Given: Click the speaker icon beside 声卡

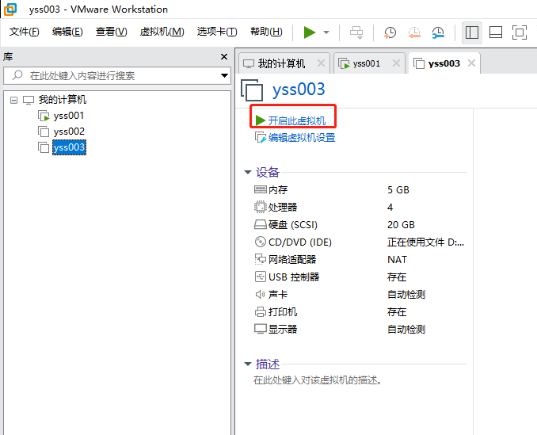Looking at the screenshot, I should pos(261,294).
